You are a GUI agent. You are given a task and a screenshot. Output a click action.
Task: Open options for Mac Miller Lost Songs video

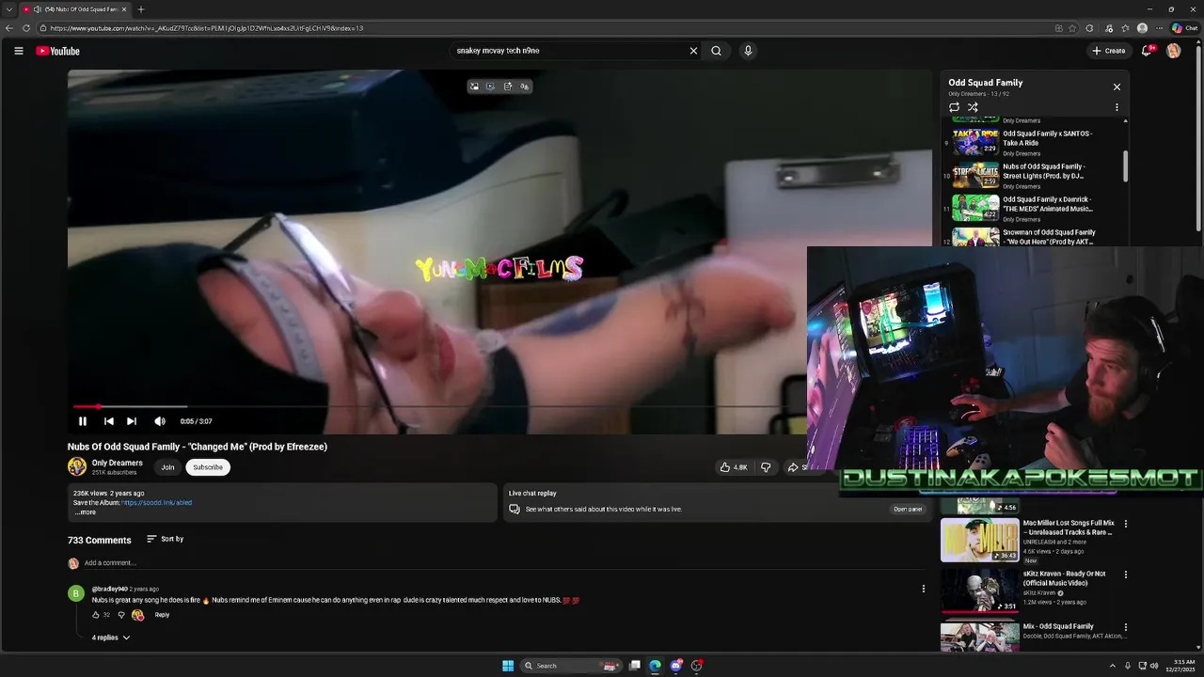tap(1126, 524)
